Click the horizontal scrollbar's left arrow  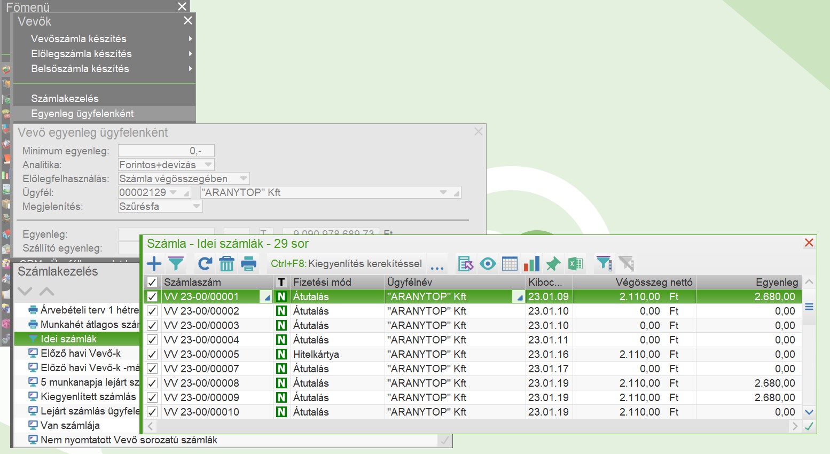click(x=150, y=426)
